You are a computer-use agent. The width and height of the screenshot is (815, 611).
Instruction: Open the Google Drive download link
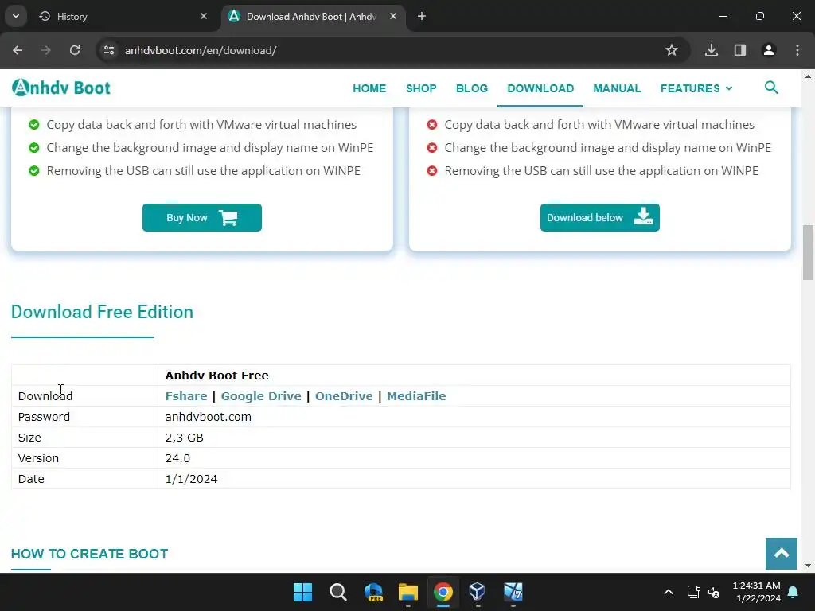(x=261, y=396)
